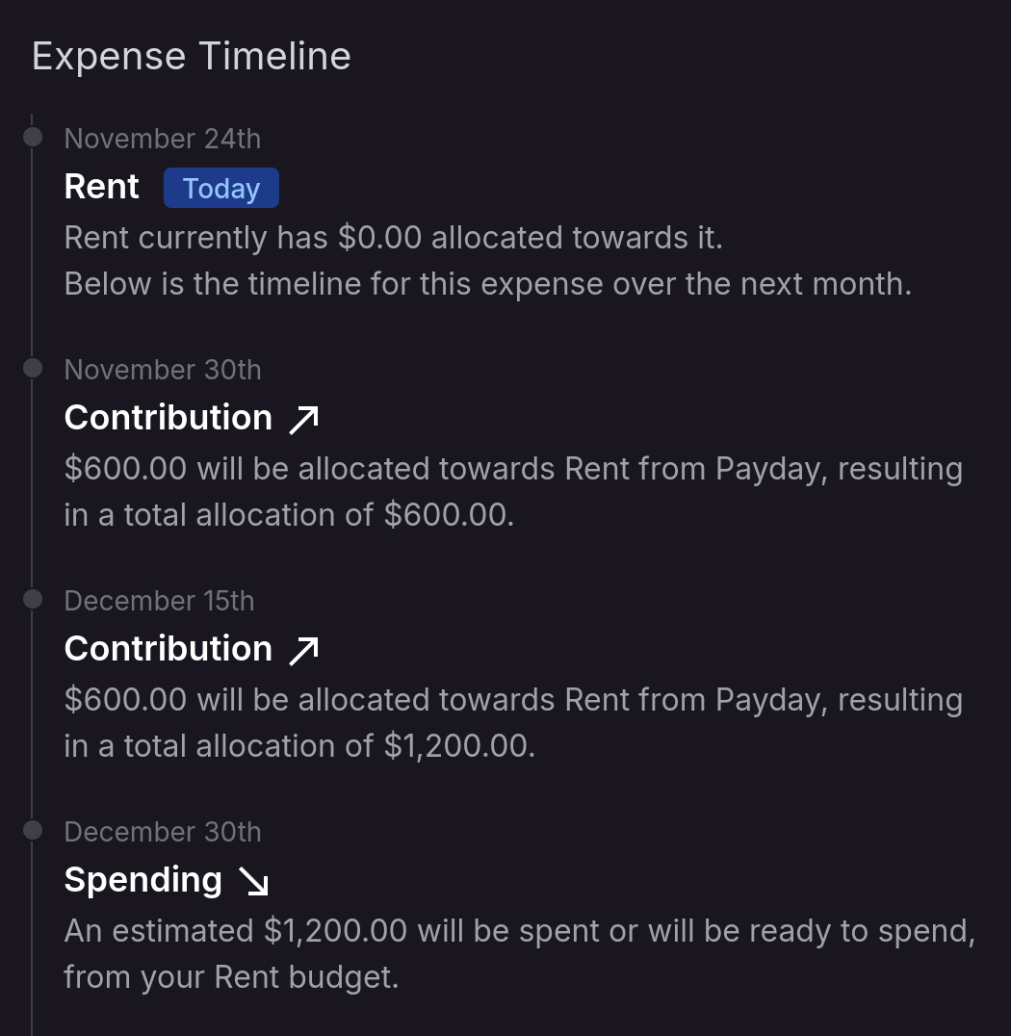Click the Rent title in first entry
Screen dimensions: 1011x1036
101,186
